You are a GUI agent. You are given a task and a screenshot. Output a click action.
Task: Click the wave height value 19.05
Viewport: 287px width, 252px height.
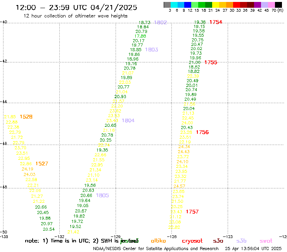(83, 206)
